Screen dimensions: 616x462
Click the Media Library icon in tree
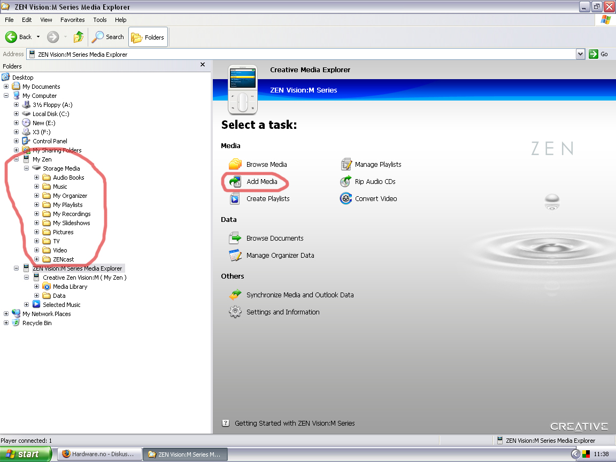47,287
